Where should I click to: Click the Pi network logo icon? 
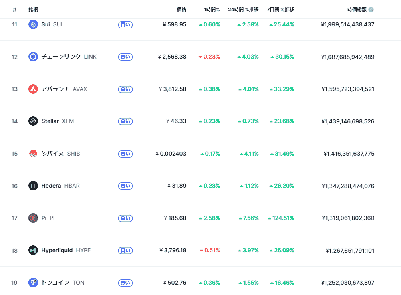click(33, 218)
